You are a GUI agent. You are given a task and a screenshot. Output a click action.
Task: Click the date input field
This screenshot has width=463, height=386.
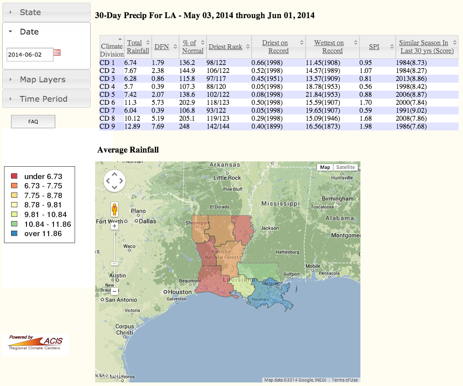(30, 55)
